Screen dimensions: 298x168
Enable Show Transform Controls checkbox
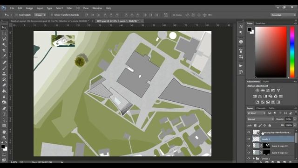tap(52, 15)
